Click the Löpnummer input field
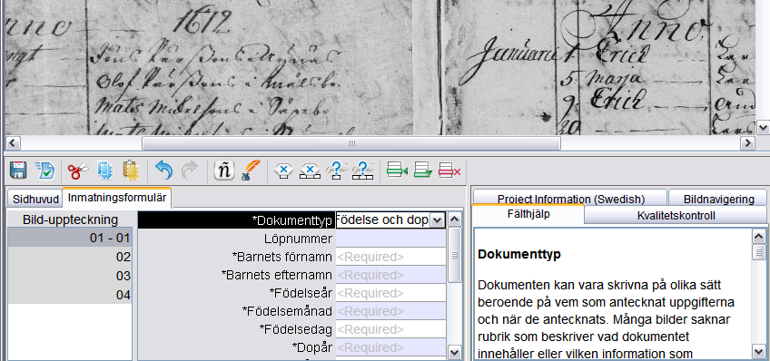Viewport: 770px width, 361px height. pyautogui.click(x=390, y=239)
